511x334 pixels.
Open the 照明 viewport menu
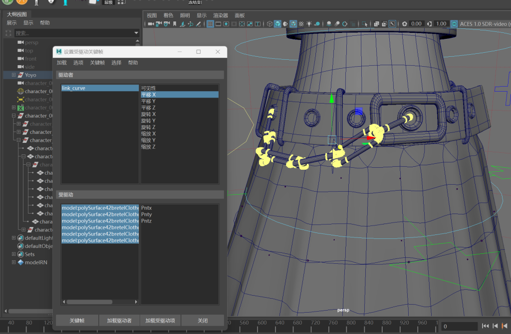click(x=185, y=15)
